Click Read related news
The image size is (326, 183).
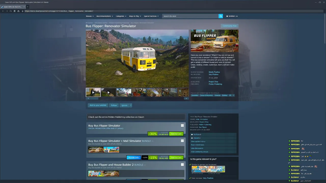(x=213, y=145)
